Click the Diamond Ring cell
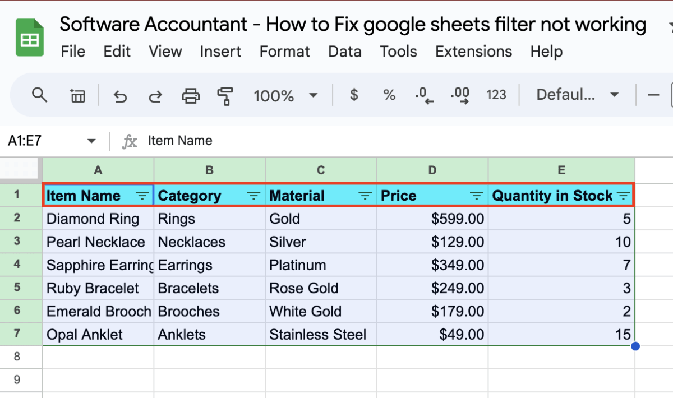Image resolution: width=673 pixels, height=398 pixels. 98,219
